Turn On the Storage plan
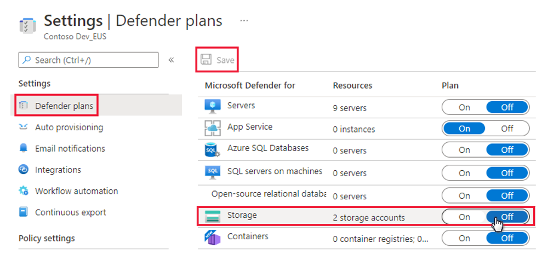This screenshot has width=554, height=266. pyautogui.click(x=464, y=217)
